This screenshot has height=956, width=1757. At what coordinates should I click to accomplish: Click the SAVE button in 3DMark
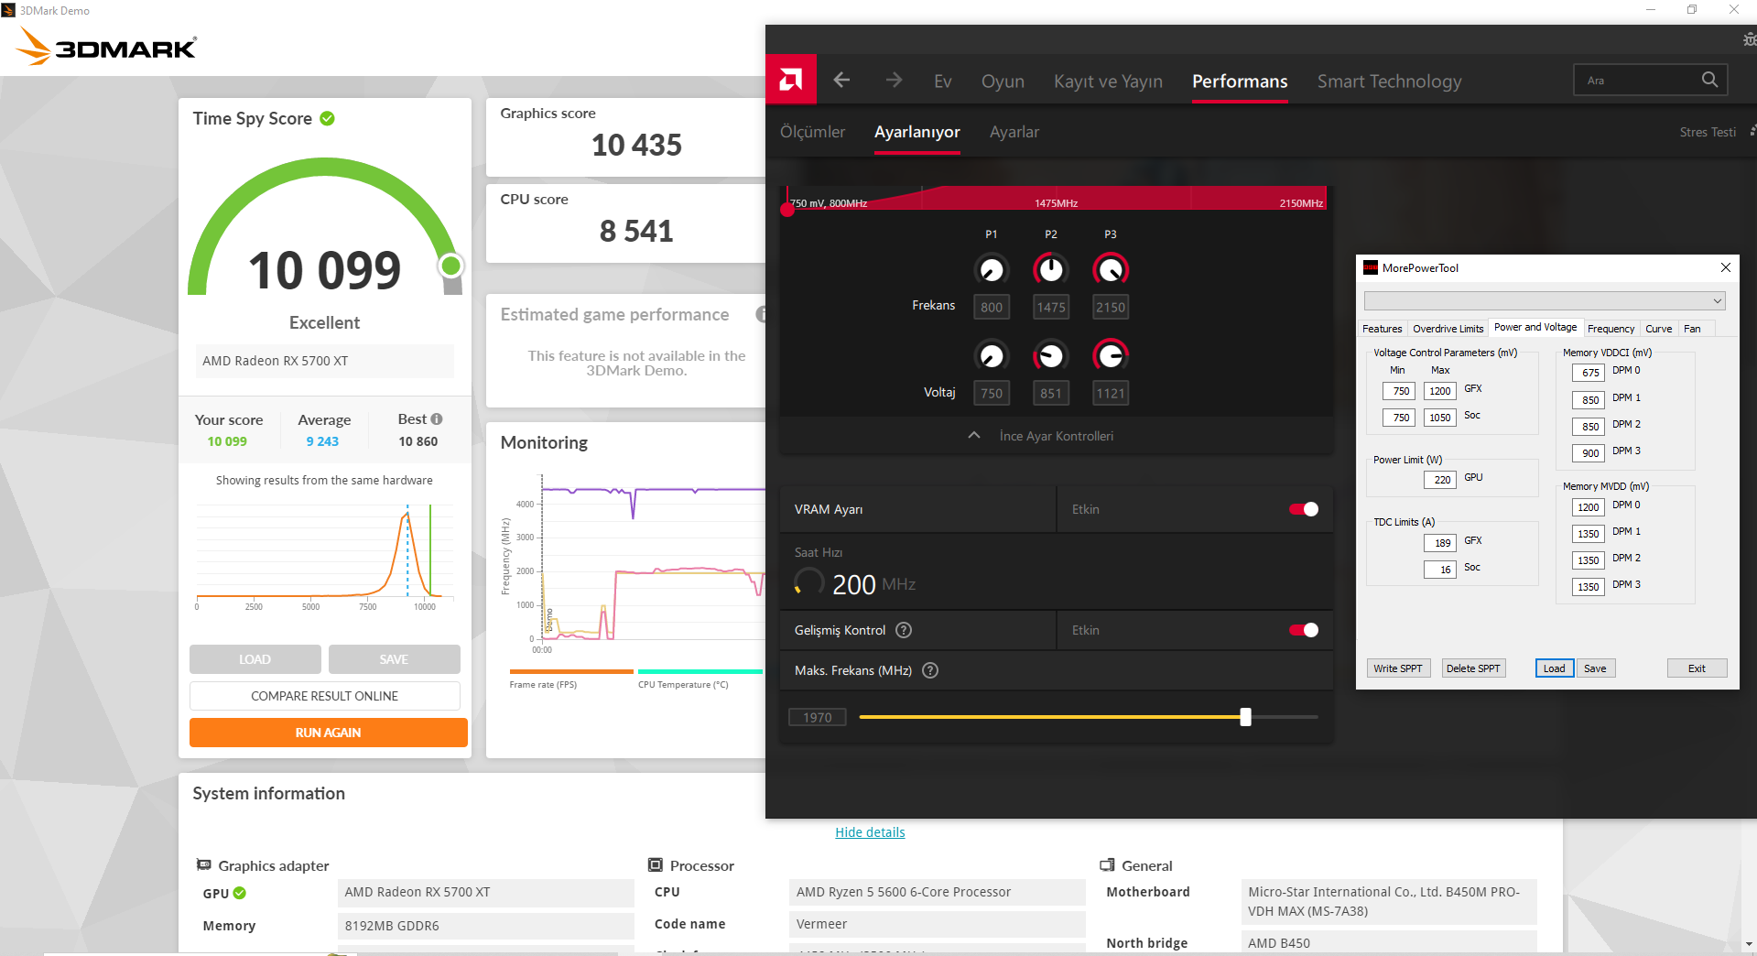[x=394, y=659]
